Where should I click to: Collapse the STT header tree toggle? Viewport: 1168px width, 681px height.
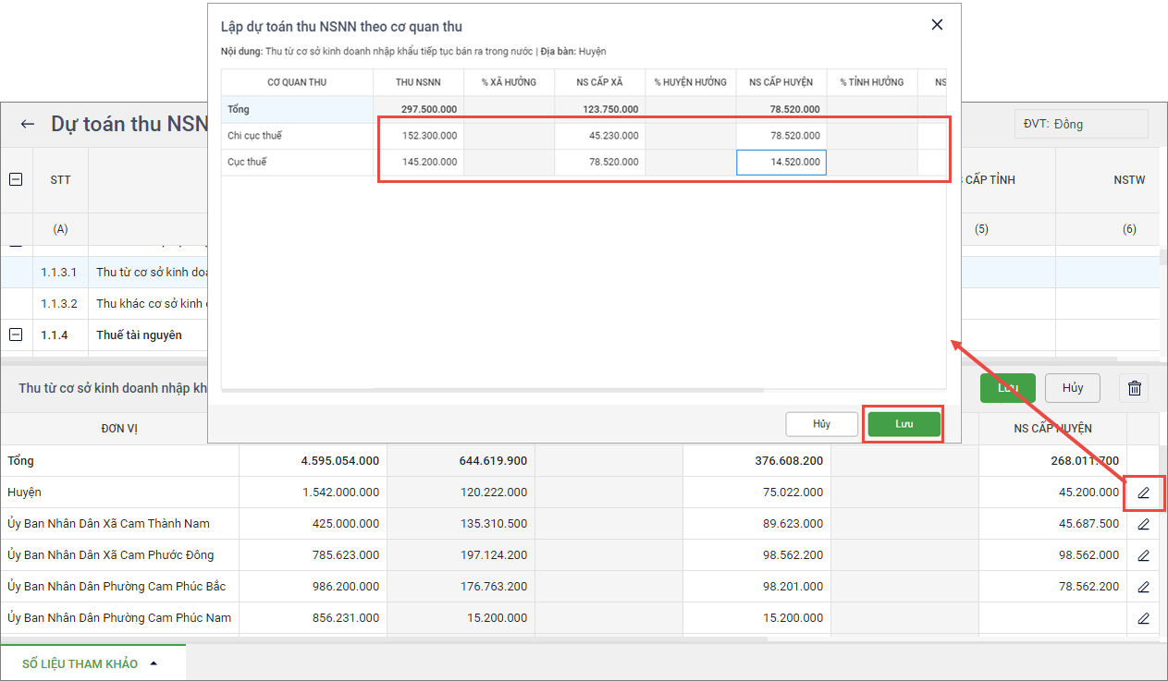click(16, 180)
